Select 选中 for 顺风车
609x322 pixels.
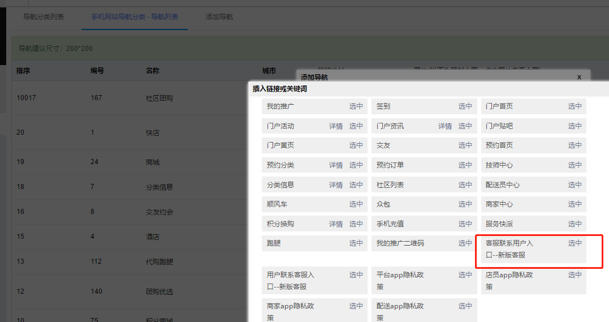coord(356,204)
